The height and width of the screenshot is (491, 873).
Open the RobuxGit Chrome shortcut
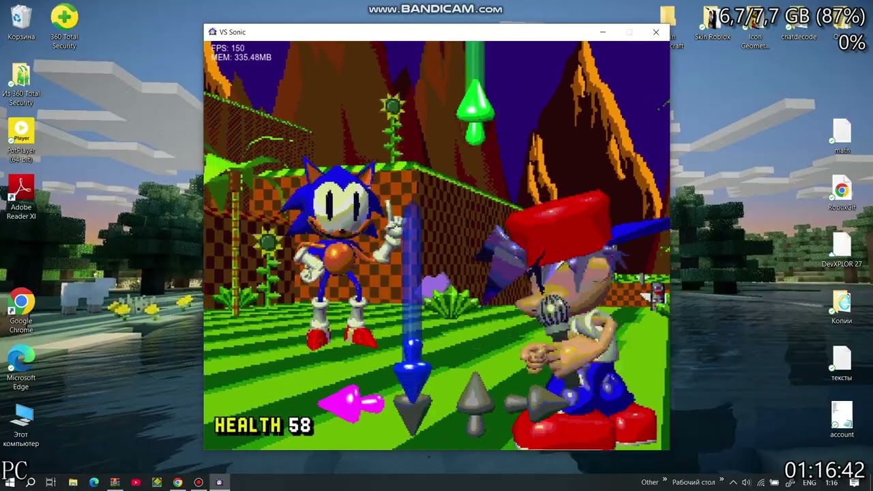click(x=842, y=193)
